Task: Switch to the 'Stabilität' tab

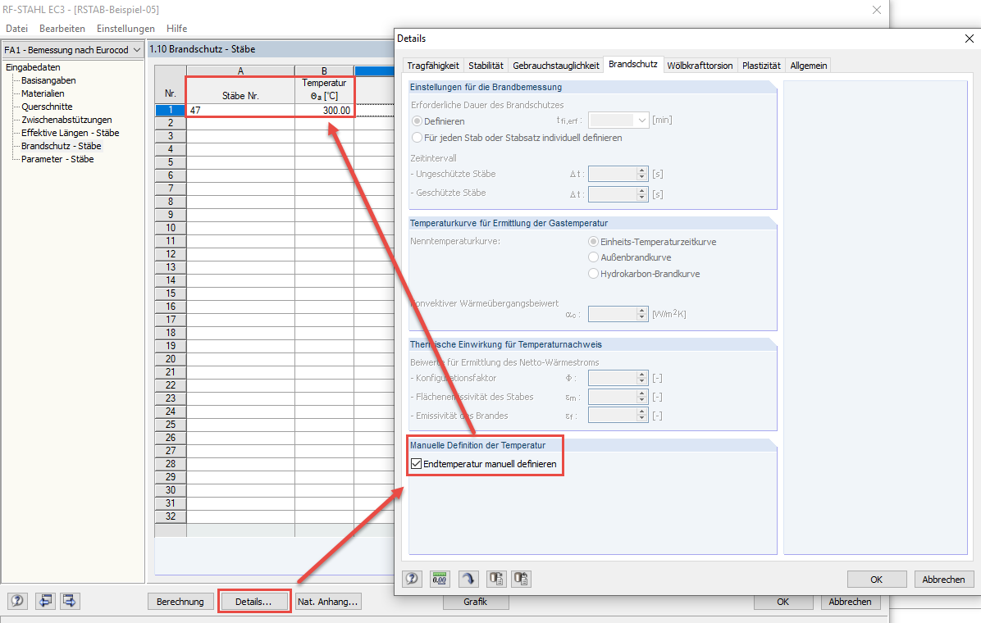Action: pos(487,65)
